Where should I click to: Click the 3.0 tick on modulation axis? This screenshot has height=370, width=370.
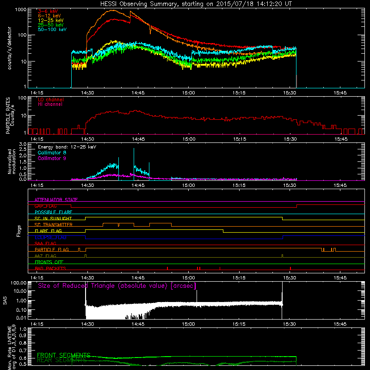(x=23, y=144)
